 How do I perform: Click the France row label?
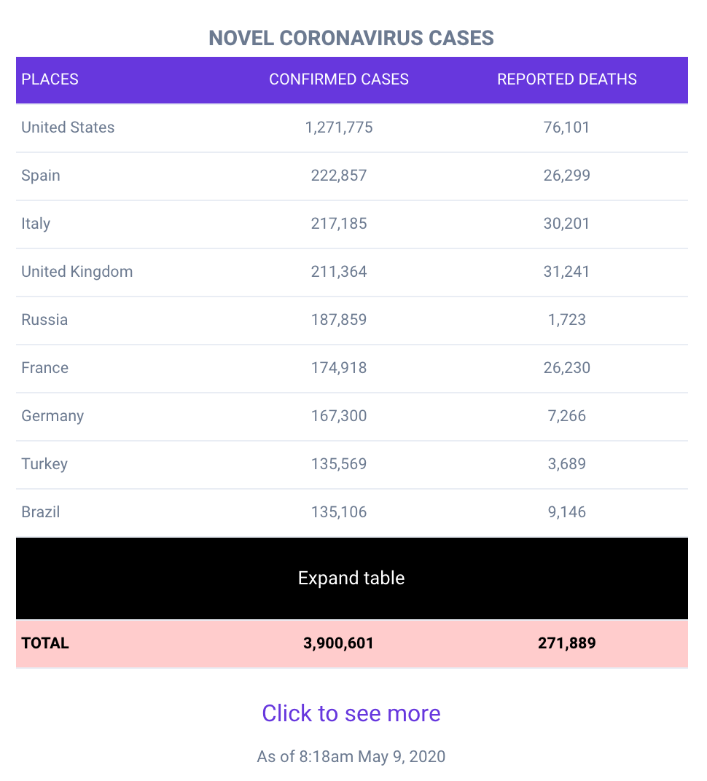(45, 368)
